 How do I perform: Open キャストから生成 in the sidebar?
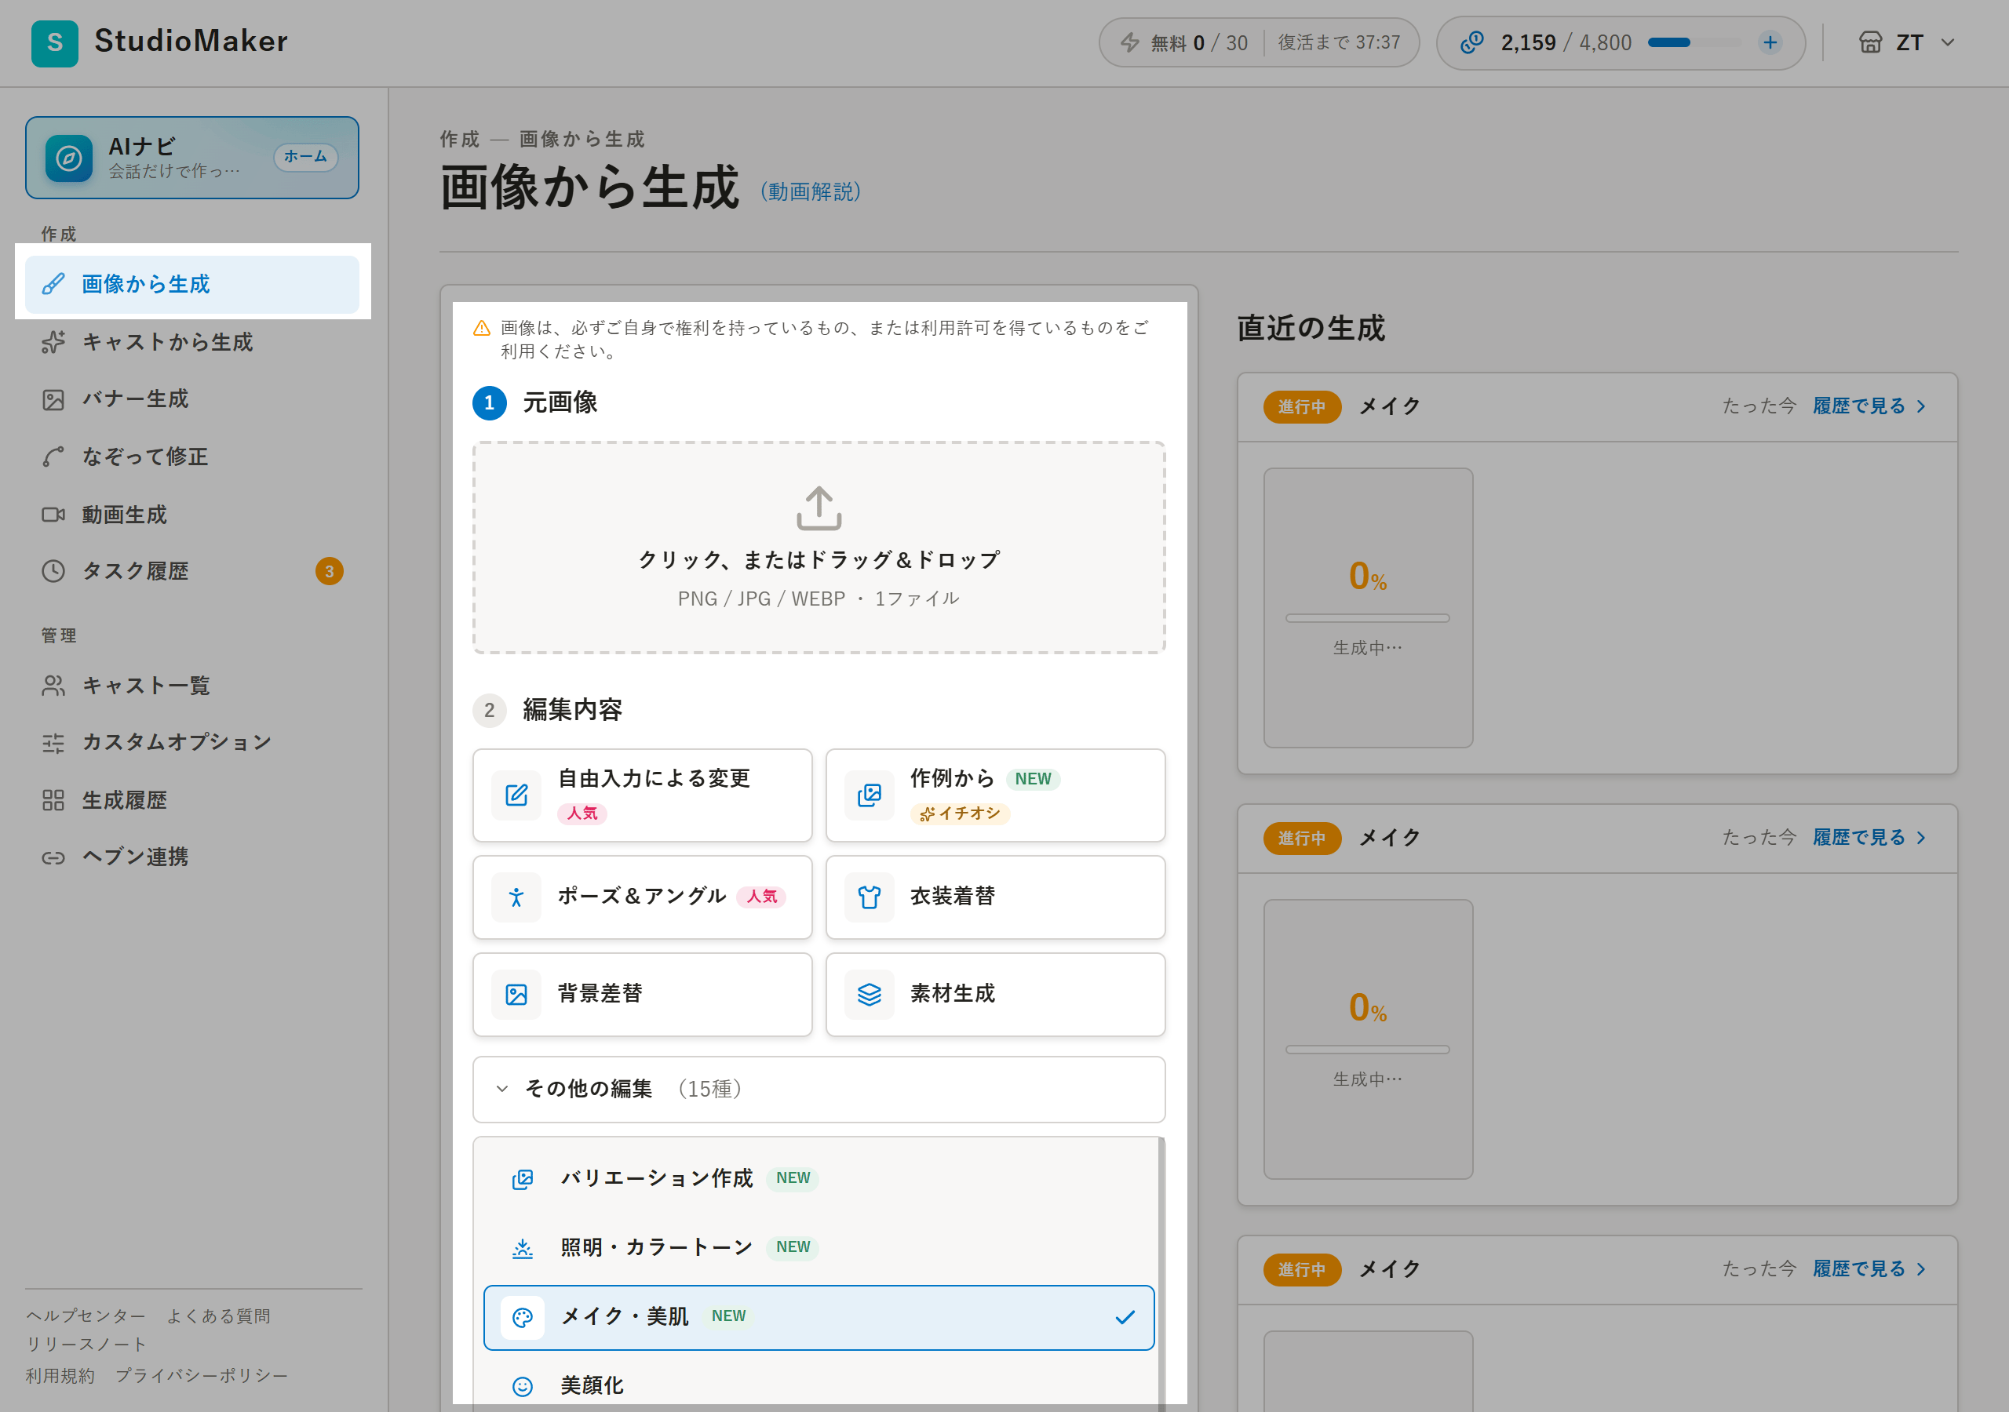[x=191, y=342]
